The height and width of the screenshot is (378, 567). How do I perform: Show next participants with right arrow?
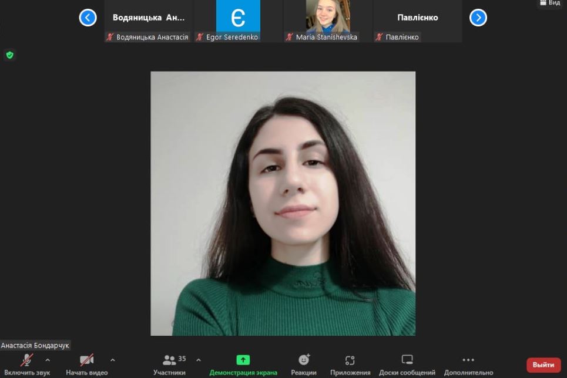pyautogui.click(x=478, y=18)
